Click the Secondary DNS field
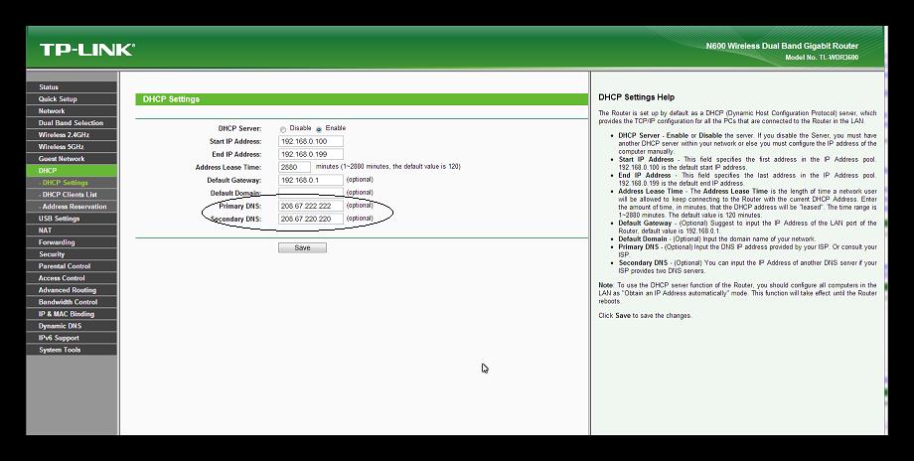 (311, 220)
